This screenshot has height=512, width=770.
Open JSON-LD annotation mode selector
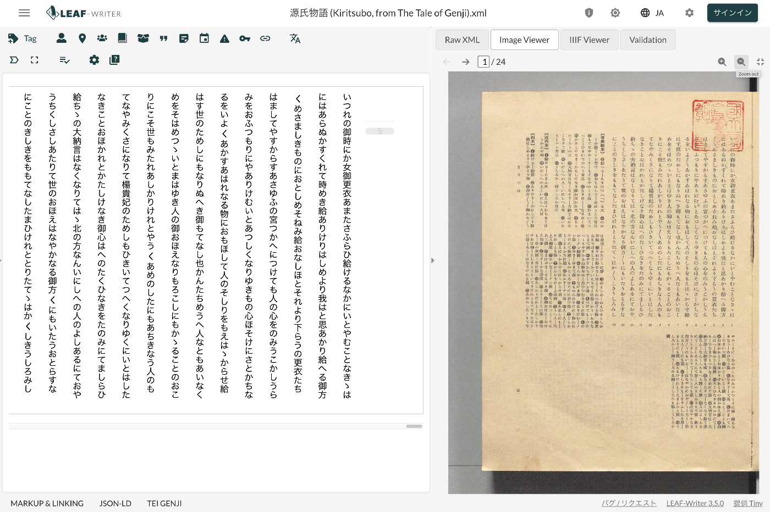coord(116,503)
